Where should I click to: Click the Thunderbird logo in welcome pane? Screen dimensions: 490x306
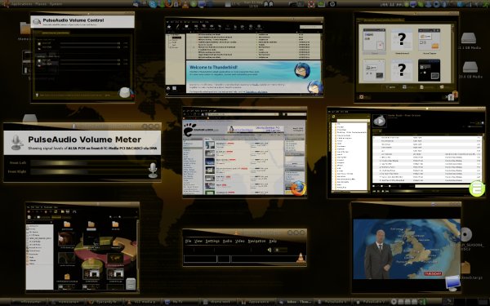click(302, 70)
